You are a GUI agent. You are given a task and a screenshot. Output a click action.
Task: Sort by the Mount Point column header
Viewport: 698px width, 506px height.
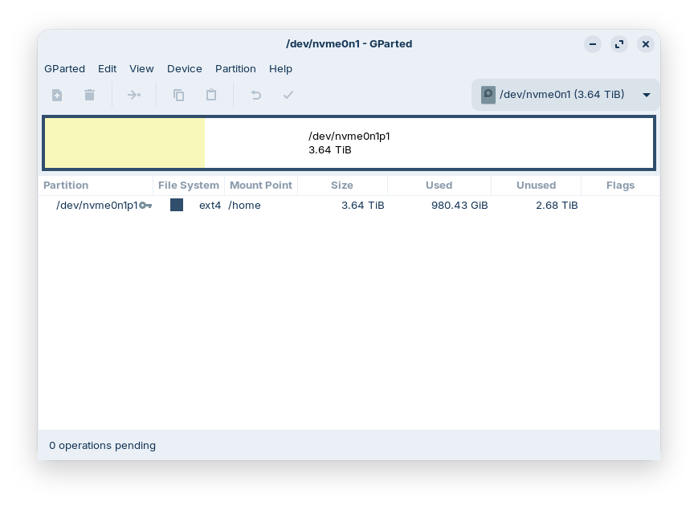[x=261, y=186]
